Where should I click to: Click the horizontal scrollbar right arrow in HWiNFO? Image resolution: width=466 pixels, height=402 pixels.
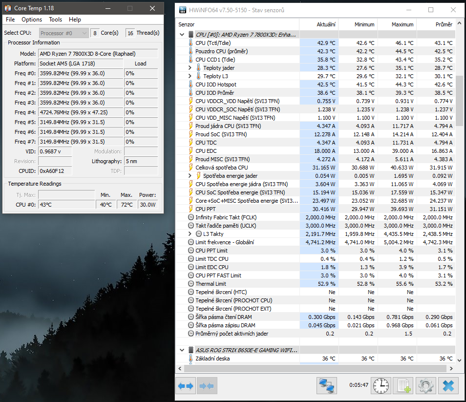[x=451, y=368]
